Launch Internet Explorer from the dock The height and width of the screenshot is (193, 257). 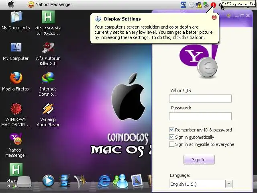pos(104,181)
